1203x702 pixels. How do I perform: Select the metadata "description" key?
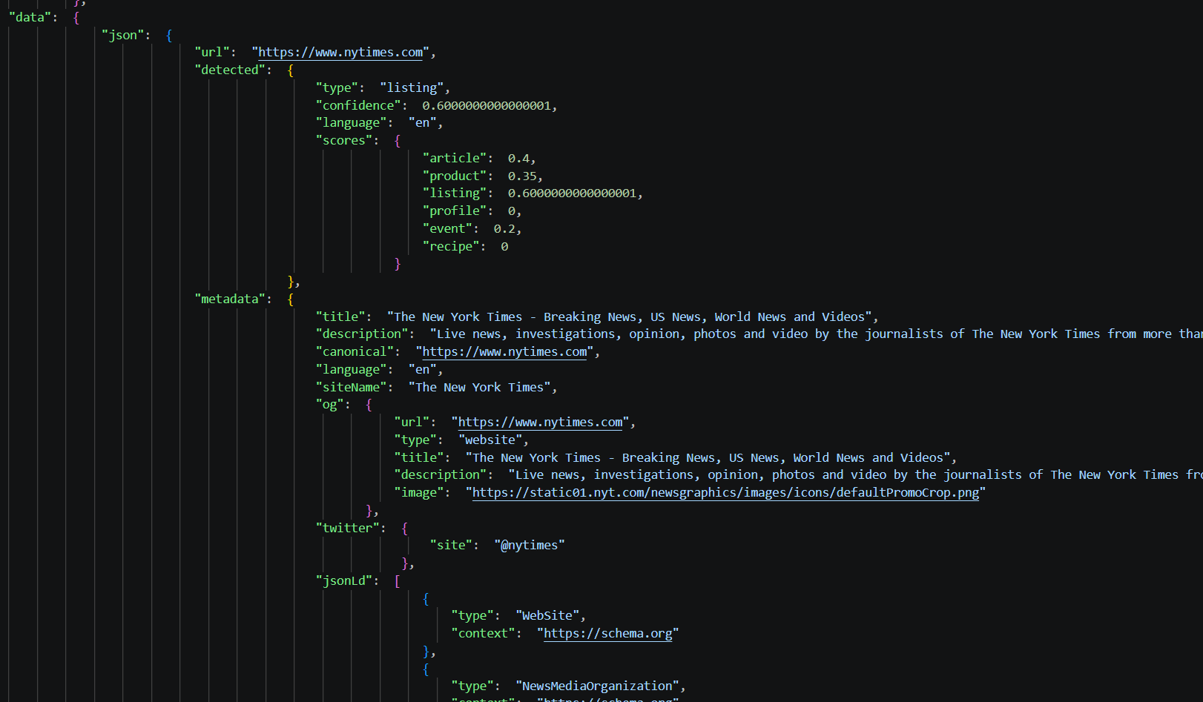tap(362, 334)
